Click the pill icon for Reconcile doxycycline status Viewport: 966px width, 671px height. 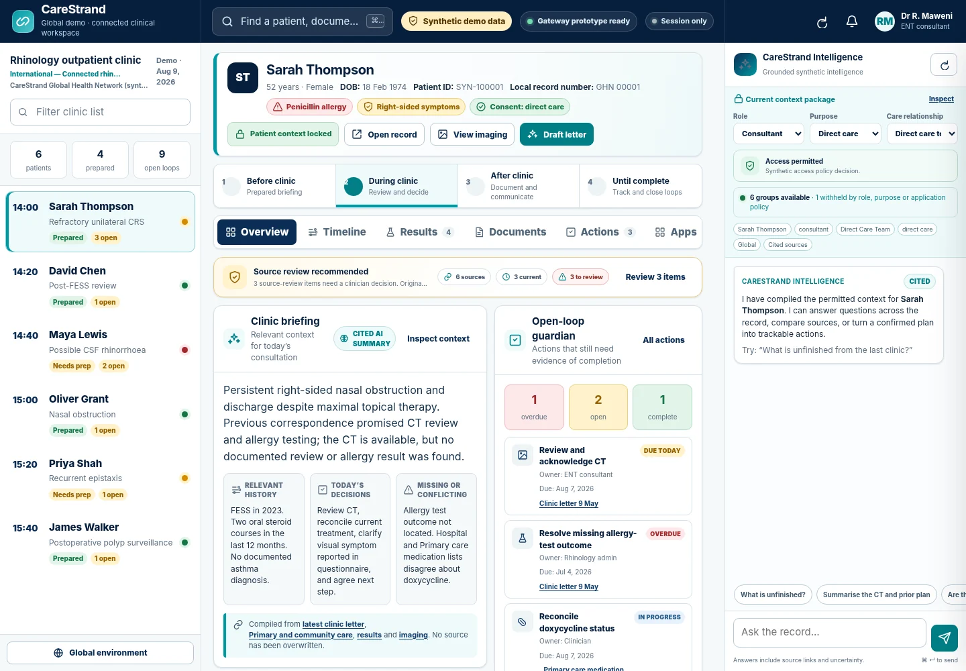tap(523, 622)
